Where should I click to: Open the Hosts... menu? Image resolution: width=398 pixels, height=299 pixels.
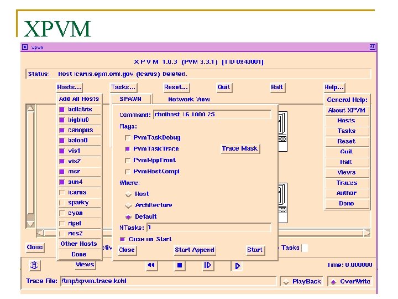(69, 87)
